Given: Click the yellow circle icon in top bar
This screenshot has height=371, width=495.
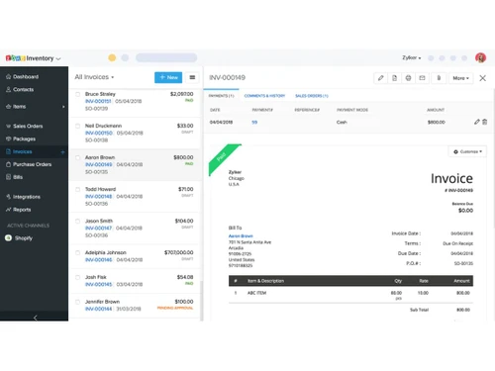Looking at the screenshot, I should (112, 58).
